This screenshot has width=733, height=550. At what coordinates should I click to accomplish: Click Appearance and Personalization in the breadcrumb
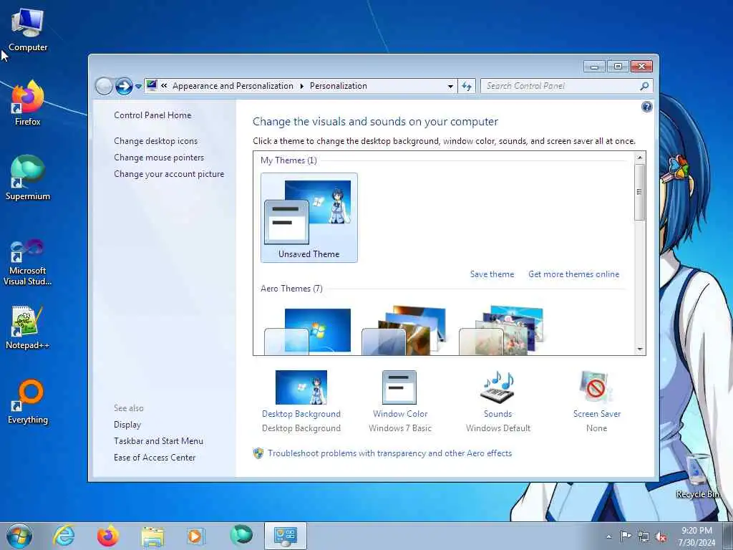pyautogui.click(x=233, y=86)
